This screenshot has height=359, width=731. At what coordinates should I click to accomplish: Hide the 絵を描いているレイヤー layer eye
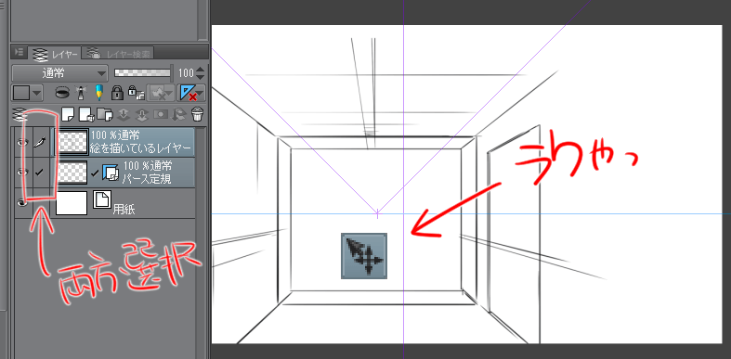pyautogui.click(x=23, y=143)
